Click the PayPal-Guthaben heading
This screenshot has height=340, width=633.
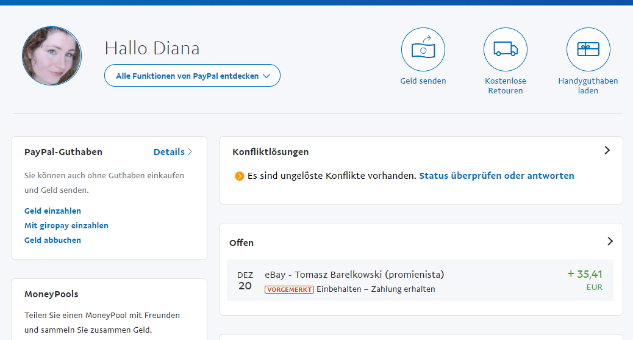click(x=63, y=152)
